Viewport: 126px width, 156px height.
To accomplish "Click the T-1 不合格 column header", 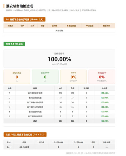I will [x=58, y=142].
